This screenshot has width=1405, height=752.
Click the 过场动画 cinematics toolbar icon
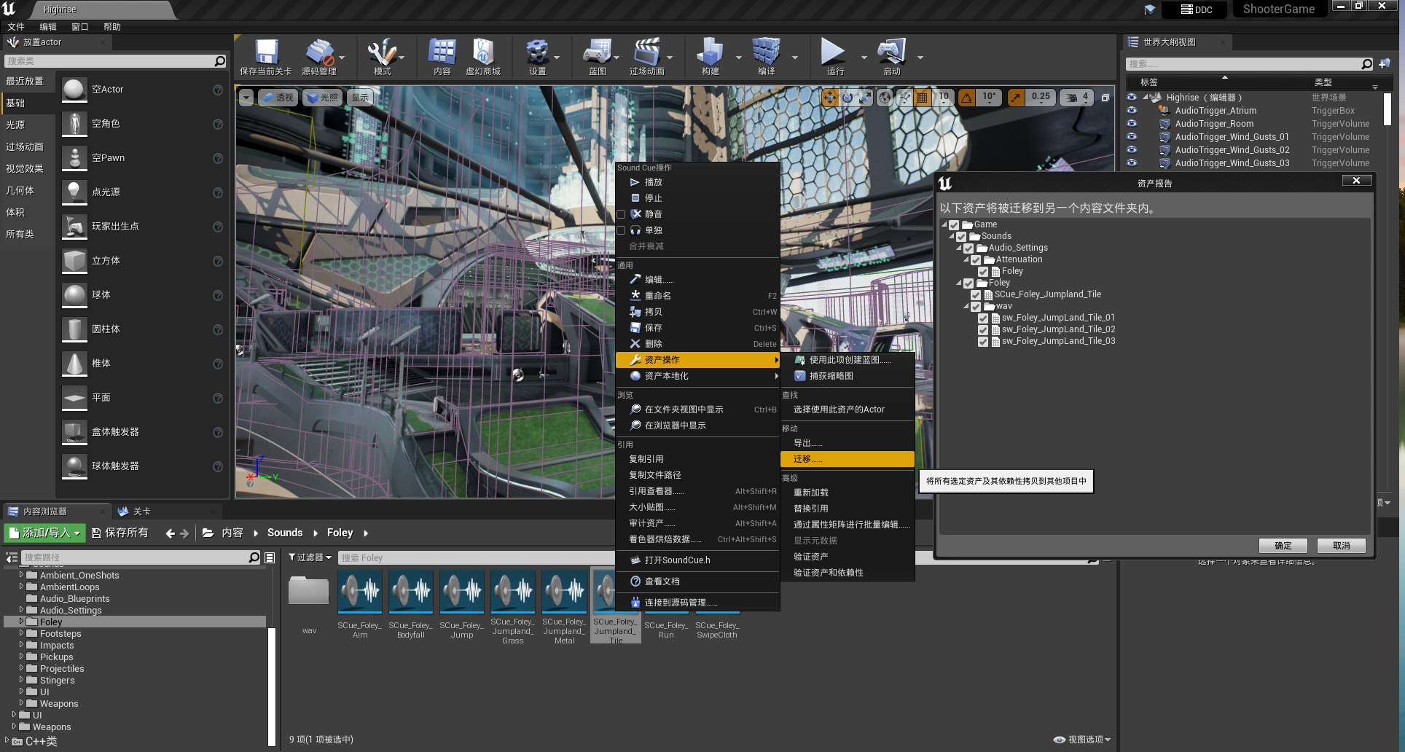click(646, 53)
